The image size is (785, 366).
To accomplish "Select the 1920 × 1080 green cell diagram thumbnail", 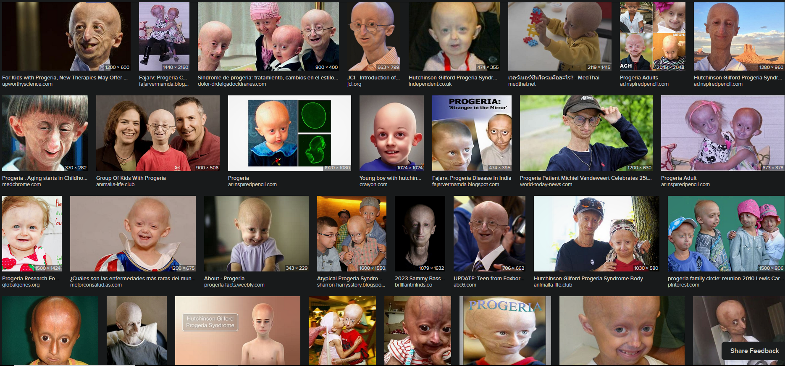I will 289,133.
